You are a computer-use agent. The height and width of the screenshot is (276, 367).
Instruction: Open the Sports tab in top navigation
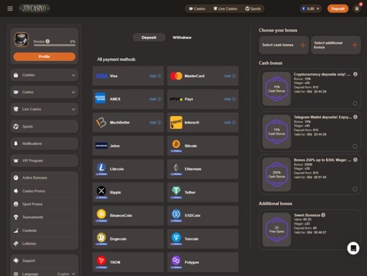(253, 9)
